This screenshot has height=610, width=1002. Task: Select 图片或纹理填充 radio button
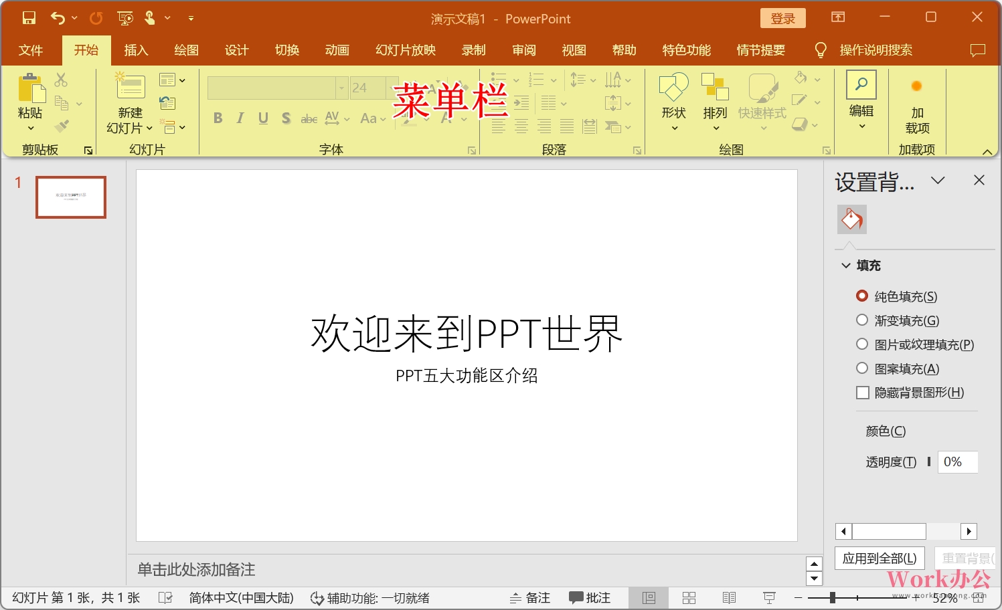(x=862, y=344)
